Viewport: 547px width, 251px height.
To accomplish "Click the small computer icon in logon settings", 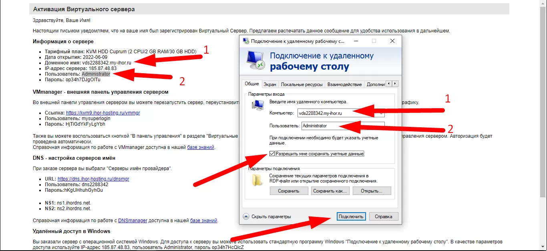I will [257, 105].
